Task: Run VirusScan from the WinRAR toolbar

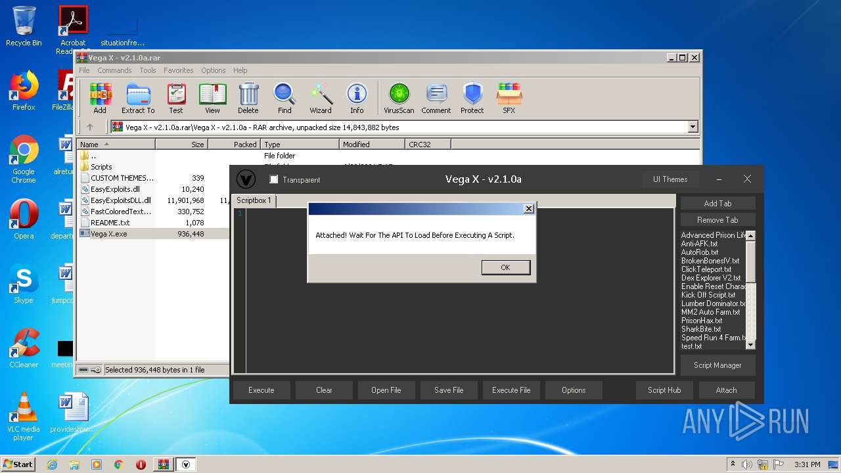Action: pos(399,98)
